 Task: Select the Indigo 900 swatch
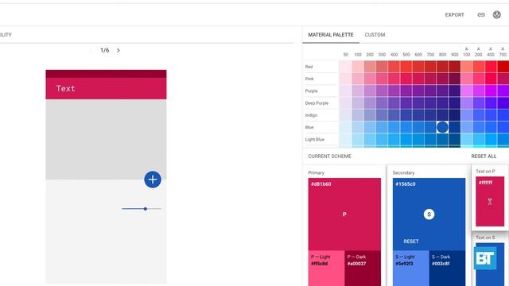tap(454, 115)
